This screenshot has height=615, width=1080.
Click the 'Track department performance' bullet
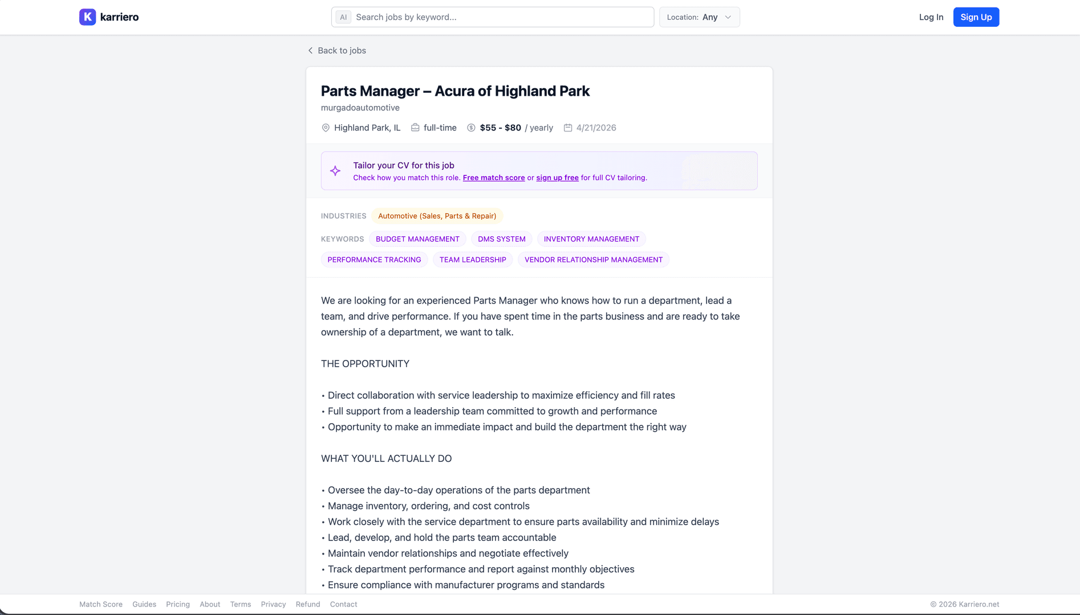click(478, 569)
